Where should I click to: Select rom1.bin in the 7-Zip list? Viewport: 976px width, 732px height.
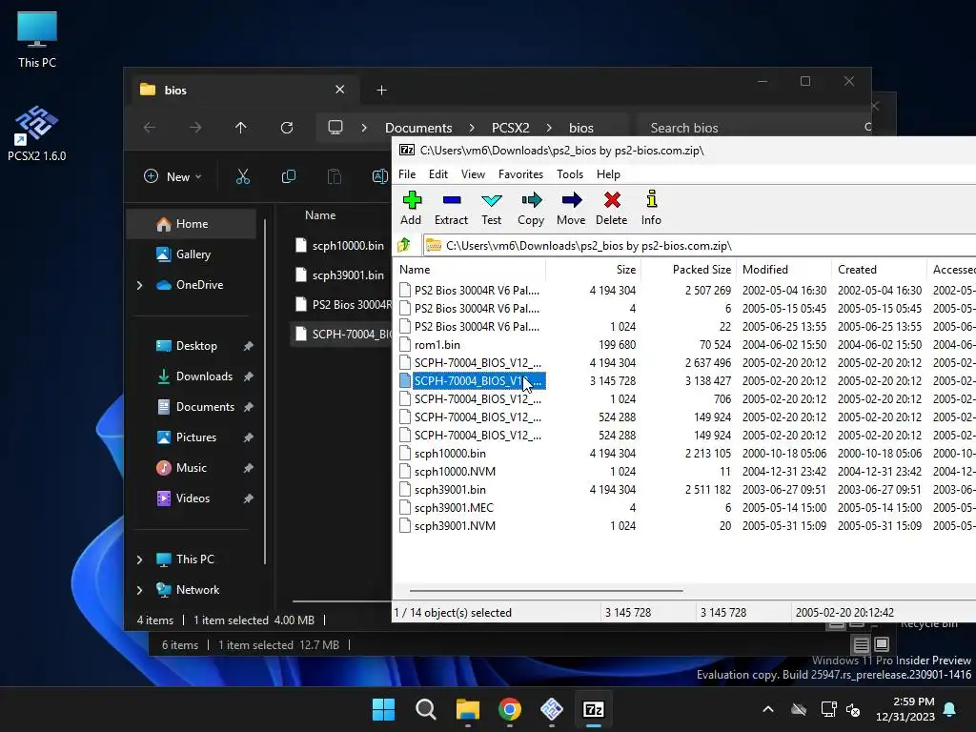tap(437, 345)
